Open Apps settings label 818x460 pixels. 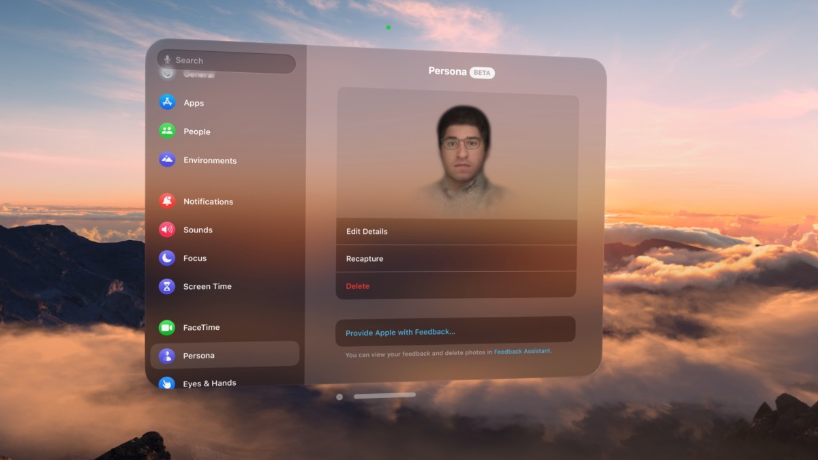coord(194,103)
